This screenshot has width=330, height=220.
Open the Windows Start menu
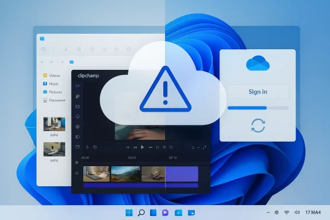pyautogui.click(x=129, y=213)
